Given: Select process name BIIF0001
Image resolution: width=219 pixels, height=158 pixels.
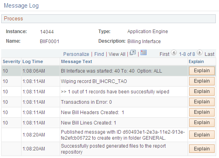Looking at the screenshot, I should (x=49, y=41).
